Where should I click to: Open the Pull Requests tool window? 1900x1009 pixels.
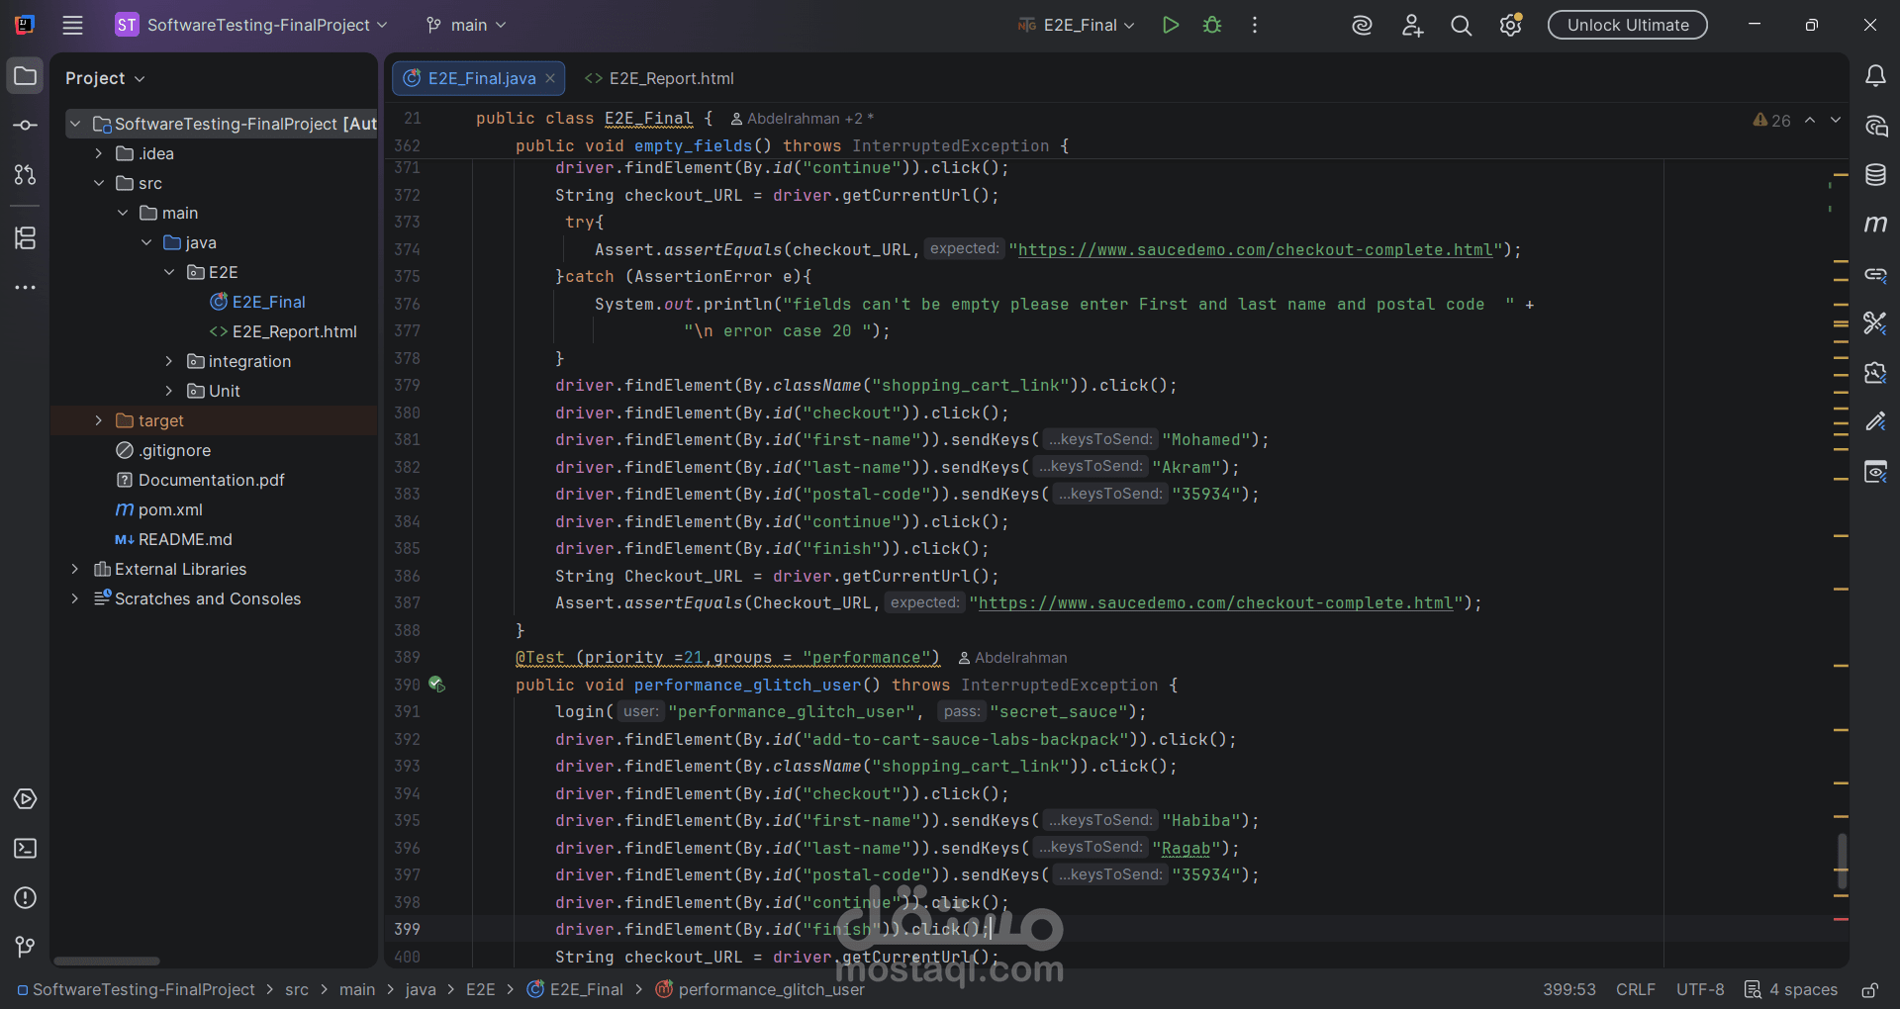point(25,175)
